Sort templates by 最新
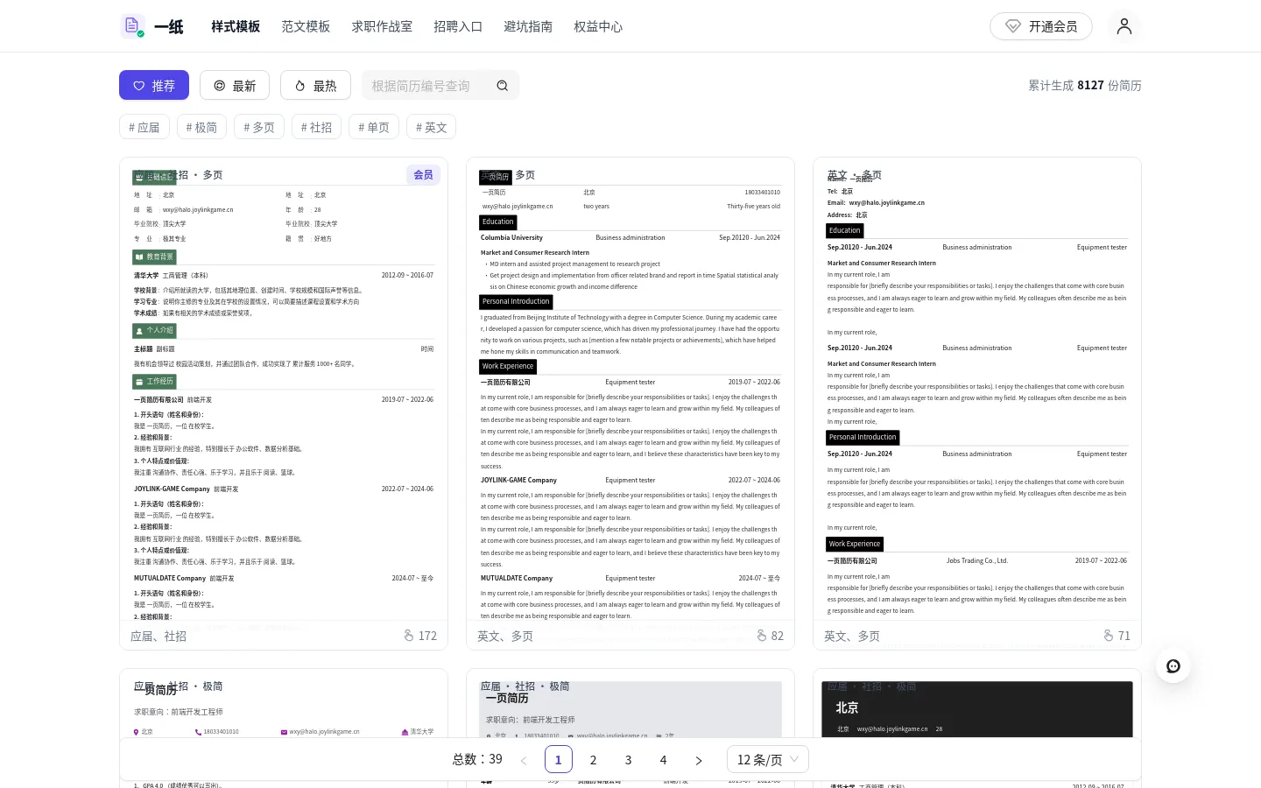This screenshot has height=788, width=1261. [x=235, y=86]
